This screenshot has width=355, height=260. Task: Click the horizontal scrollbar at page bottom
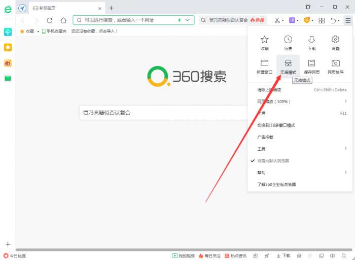[x=184, y=250]
